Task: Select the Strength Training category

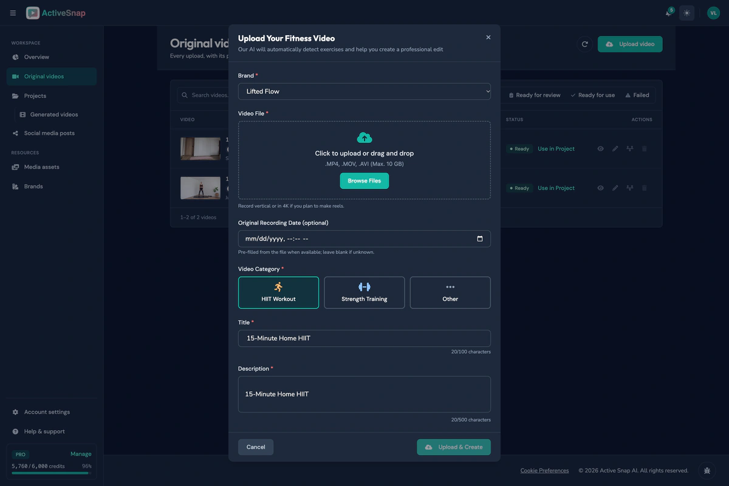Action: point(364,293)
